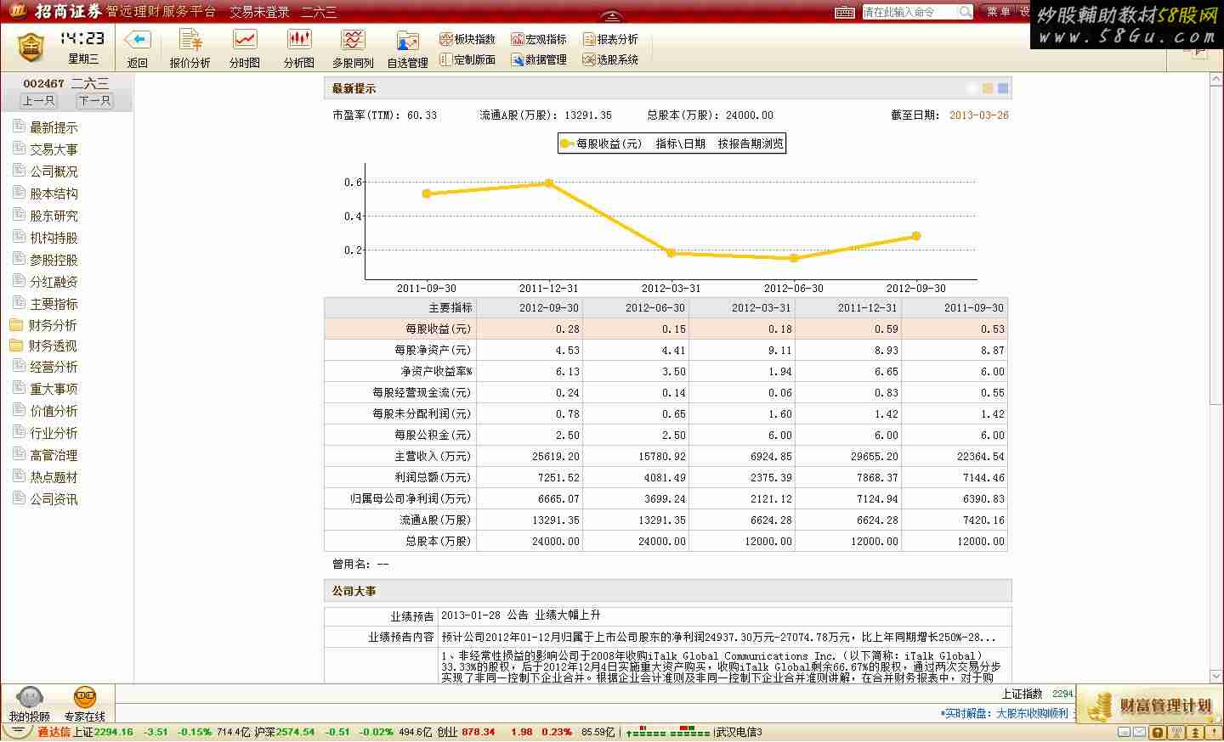Click 按报告期浏览 chart view option
Image resolution: width=1224 pixels, height=742 pixels.
(751, 143)
